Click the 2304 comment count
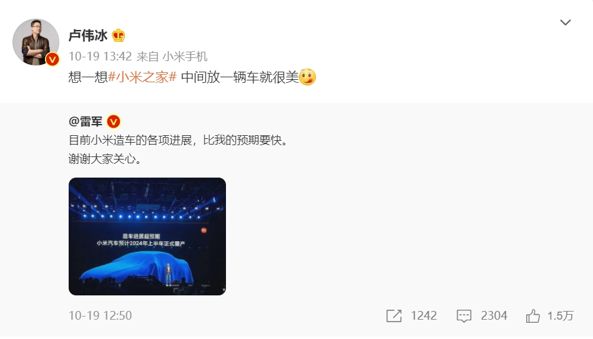 point(494,315)
